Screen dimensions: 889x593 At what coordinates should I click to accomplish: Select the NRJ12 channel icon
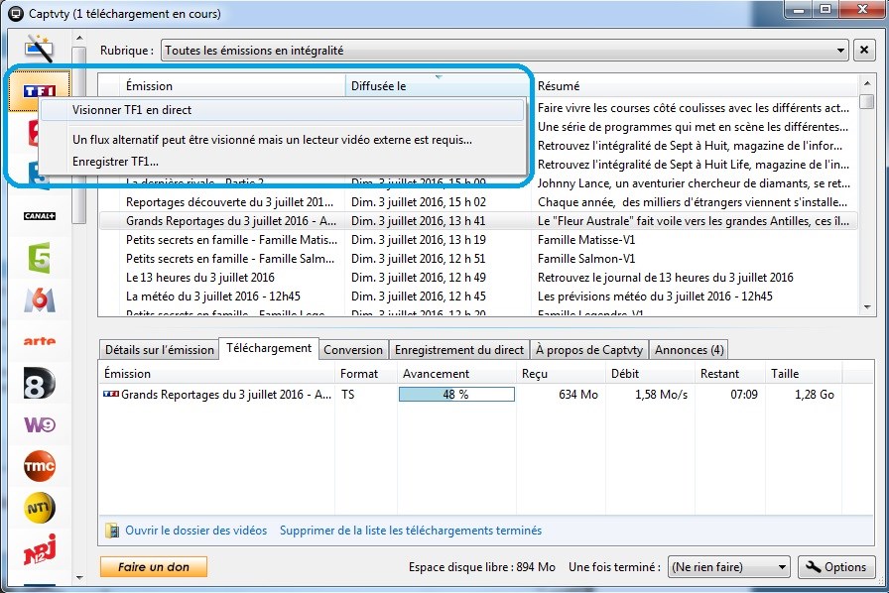[39, 549]
